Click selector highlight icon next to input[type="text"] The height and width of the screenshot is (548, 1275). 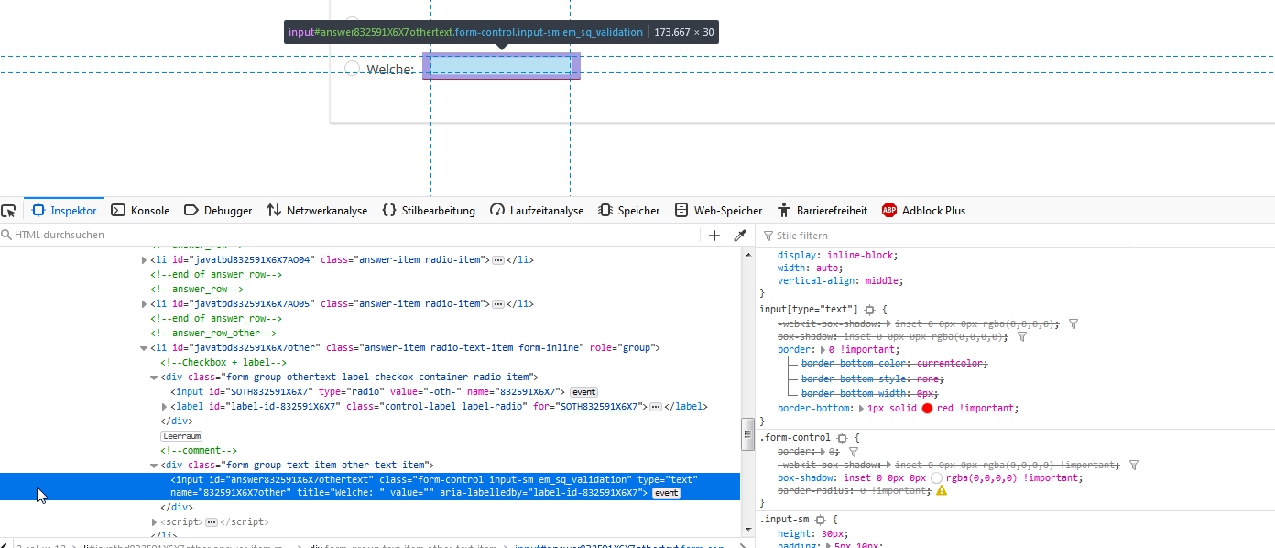click(x=870, y=310)
